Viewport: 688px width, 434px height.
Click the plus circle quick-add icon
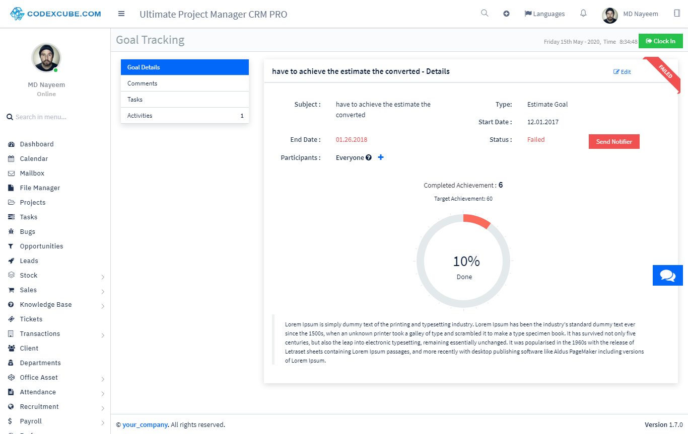tap(506, 14)
